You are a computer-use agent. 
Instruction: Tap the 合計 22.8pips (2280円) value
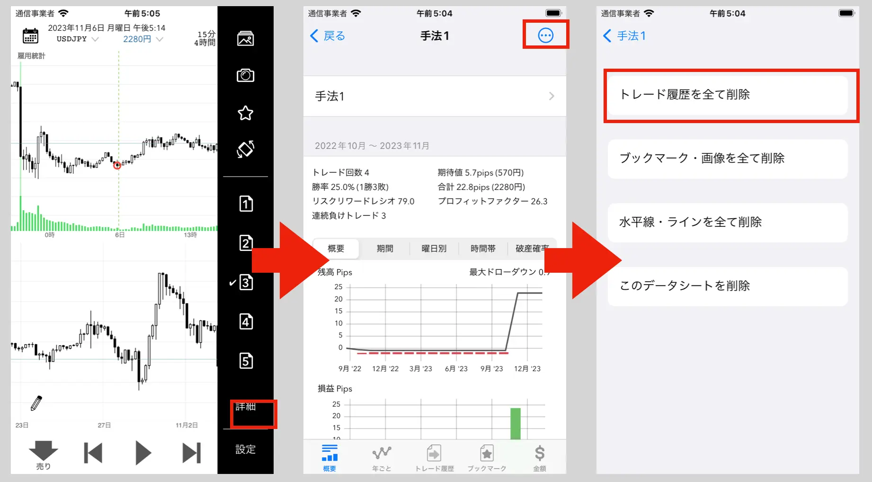481,187
